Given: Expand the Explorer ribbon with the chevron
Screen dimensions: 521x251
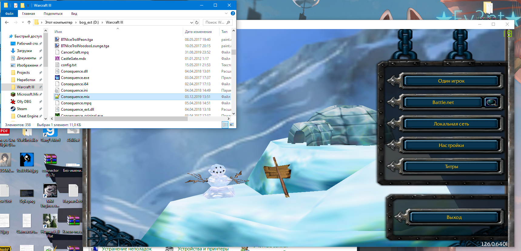Looking at the screenshot, I should [226, 13].
